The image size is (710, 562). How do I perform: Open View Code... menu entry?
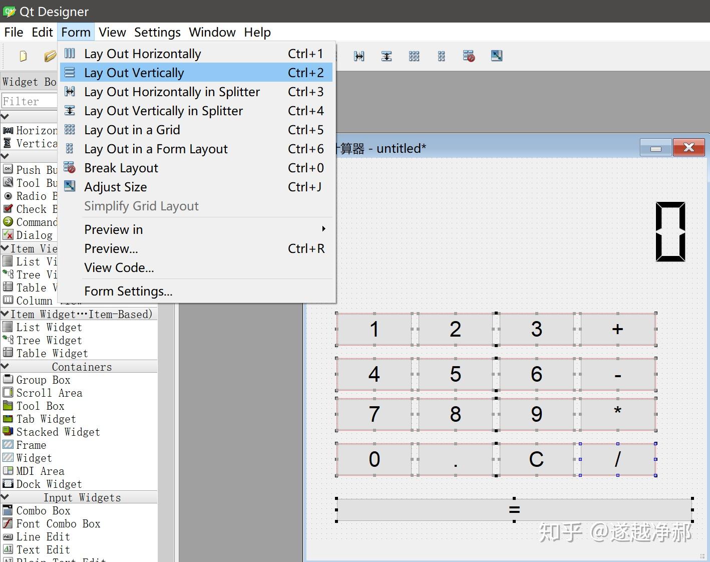click(x=196, y=267)
